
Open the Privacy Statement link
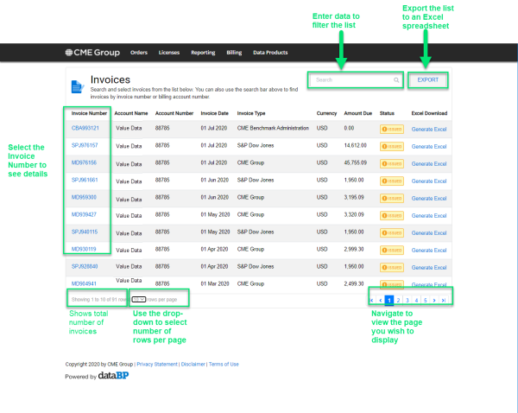coord(158,365)
